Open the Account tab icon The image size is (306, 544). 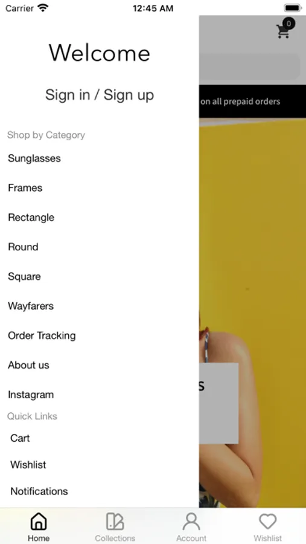191,522
